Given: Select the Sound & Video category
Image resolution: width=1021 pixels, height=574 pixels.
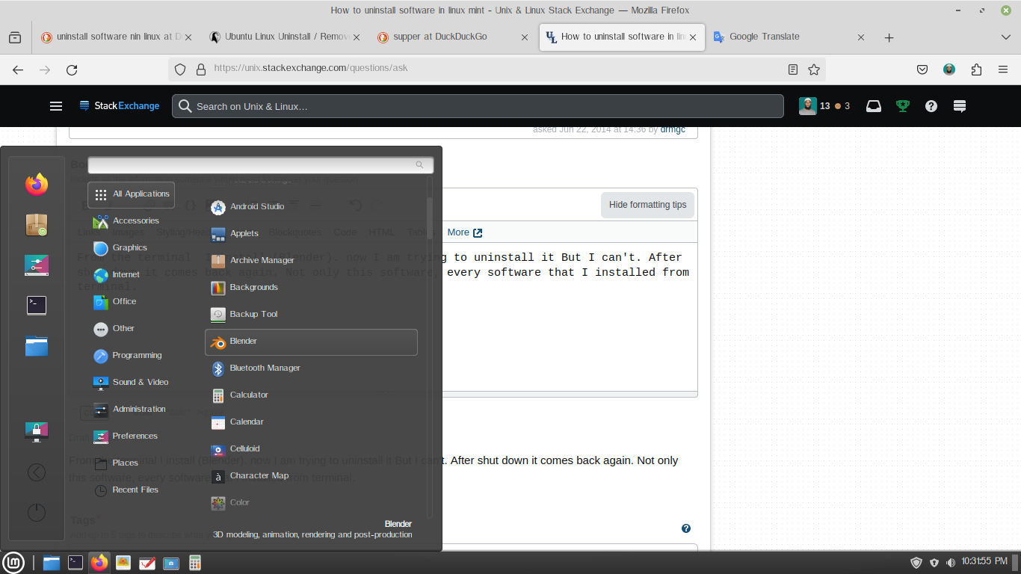Looking at the screenshot, I should (132, 383).
